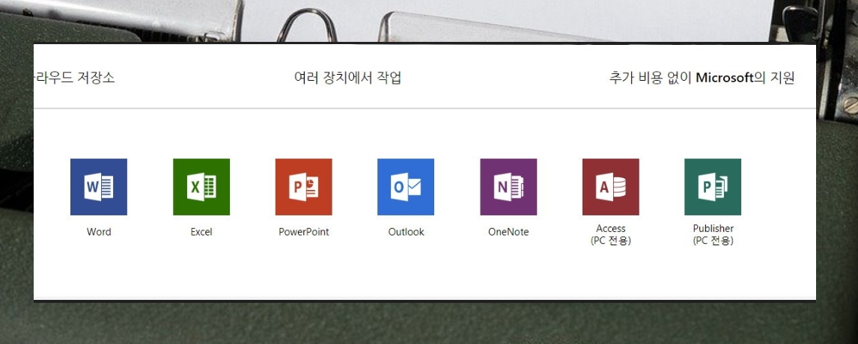858x344 pixels.
Task: Click the "Word" label text
Action: pos(99,232)
